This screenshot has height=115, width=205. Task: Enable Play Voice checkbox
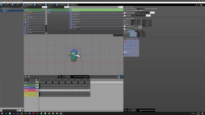[125, 16]
